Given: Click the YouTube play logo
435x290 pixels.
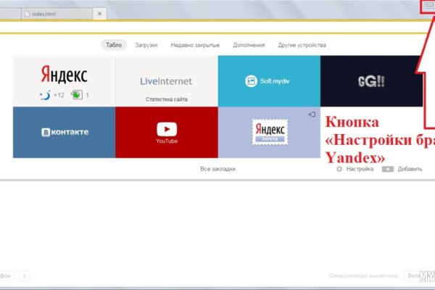Looking at the screenshot, I should coord(166,129).
